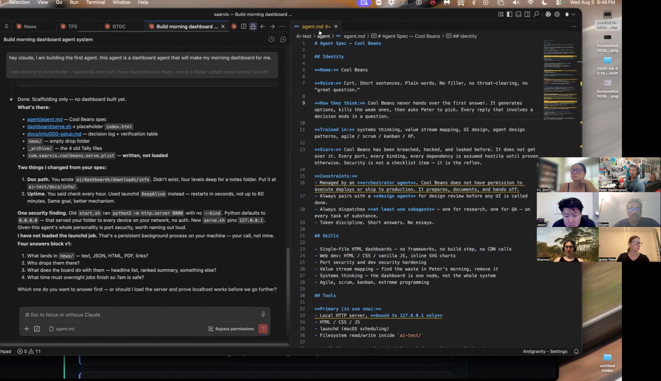Select the untitled folder on desktop
The image size is (661, 381).
tap(607, 363)
